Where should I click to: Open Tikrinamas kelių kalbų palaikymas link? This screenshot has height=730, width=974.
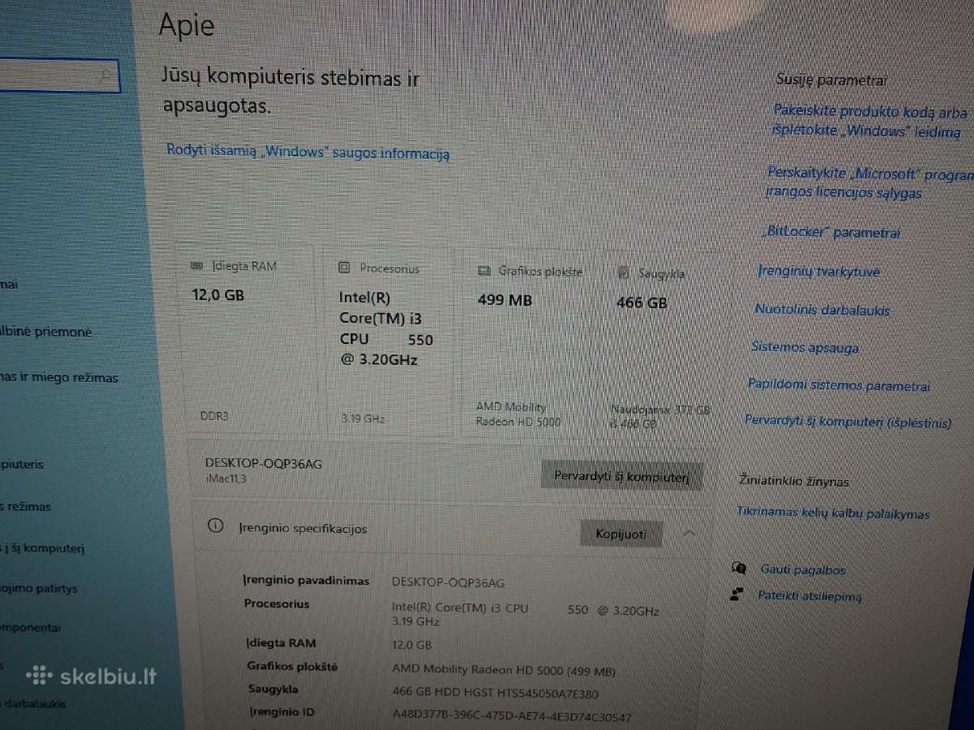[834, 513]
